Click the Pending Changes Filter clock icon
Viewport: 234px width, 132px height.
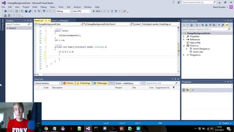(x=197, y=25)
